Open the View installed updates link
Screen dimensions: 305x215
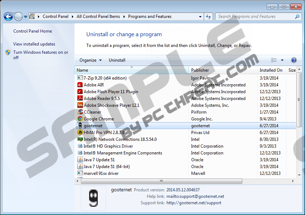(x=34, y=44)
